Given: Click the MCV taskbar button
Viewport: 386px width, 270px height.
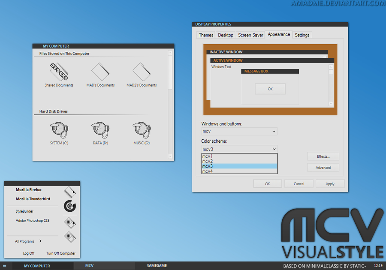Looking at the screenshot, I should [104, 266].
